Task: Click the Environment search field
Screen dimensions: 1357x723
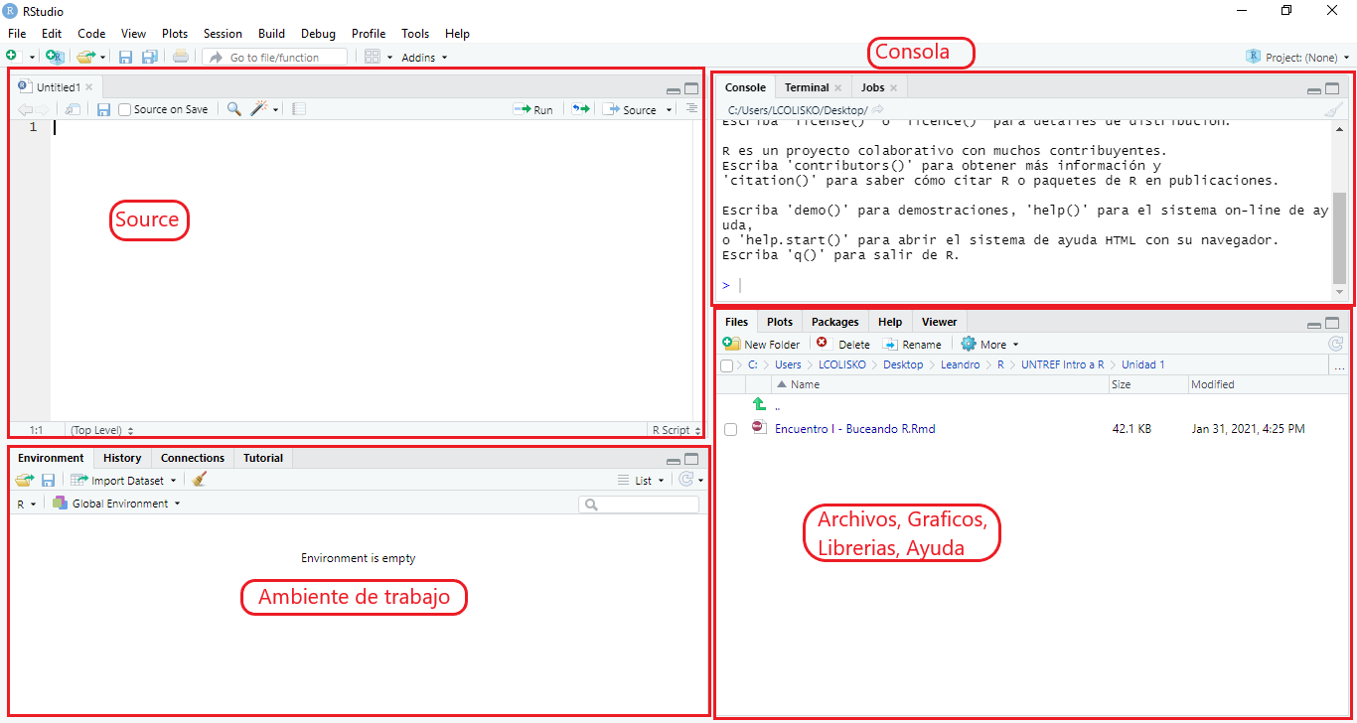Action: (x=639, y=505)
